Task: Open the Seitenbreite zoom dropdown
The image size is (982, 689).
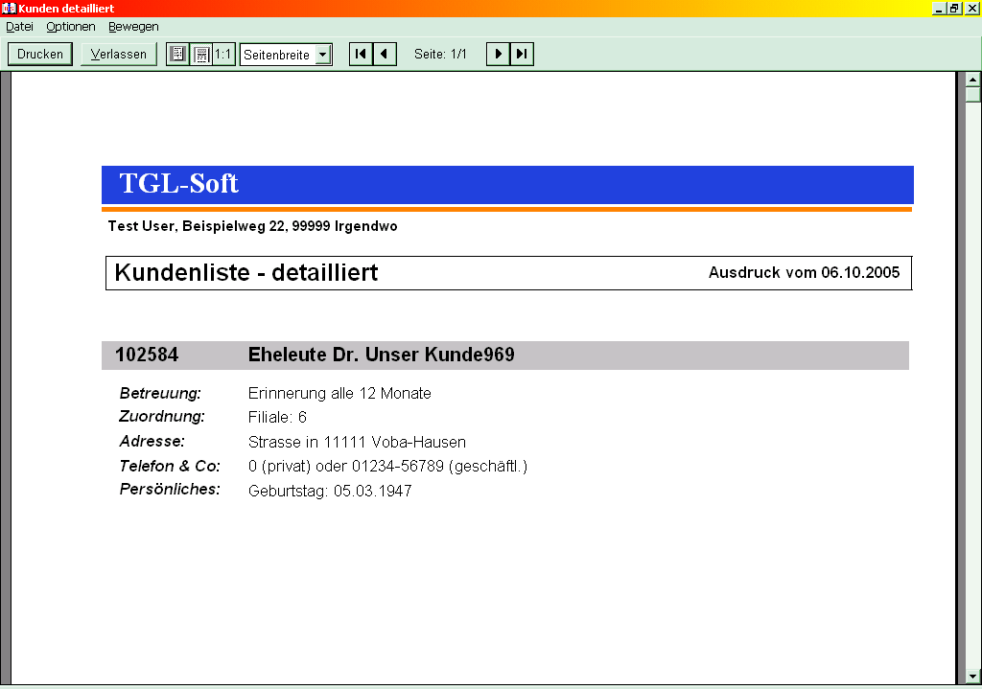Action: (323, 55)
